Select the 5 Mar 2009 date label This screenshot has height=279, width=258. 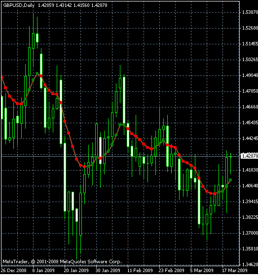tap(202, 271)
